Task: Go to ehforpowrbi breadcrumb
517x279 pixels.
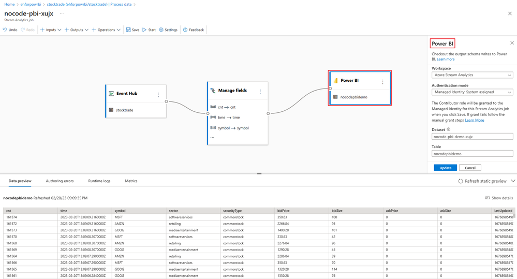Action: pyautogui.click(x=31, y=4)
